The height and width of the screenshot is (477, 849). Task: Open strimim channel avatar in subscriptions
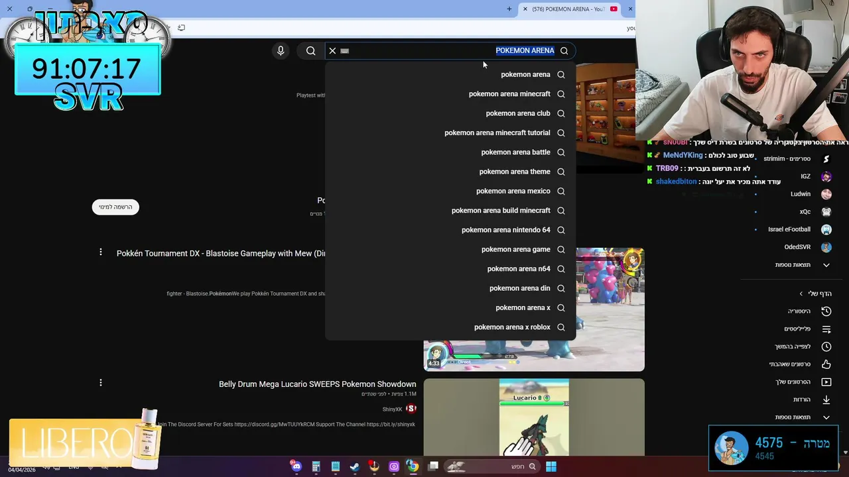826,159
